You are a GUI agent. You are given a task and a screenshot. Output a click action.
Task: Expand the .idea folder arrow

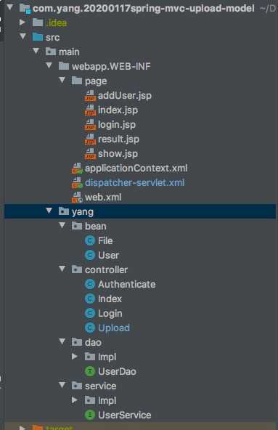click(23, 22)
